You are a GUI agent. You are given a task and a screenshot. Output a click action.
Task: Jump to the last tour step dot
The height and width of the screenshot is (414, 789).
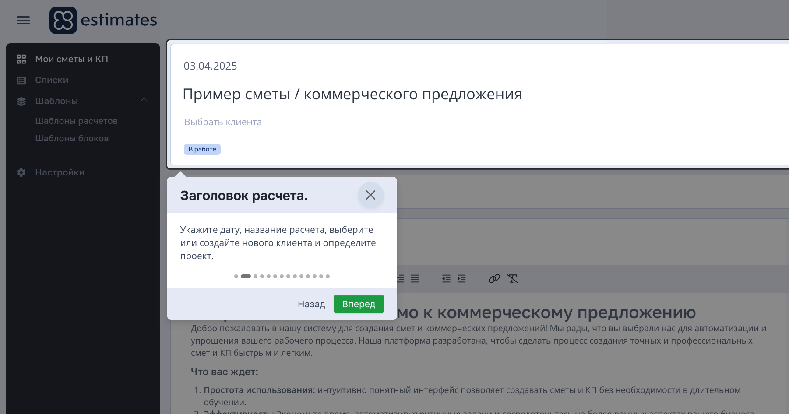pyautogui.click(x=327, y=276)
